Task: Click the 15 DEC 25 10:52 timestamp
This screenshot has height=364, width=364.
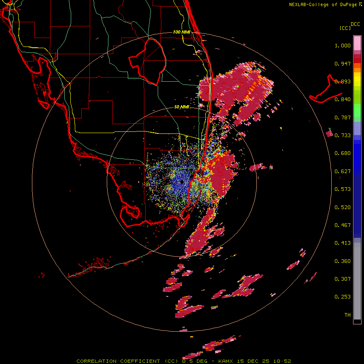Action: click(x=264, y=361)
